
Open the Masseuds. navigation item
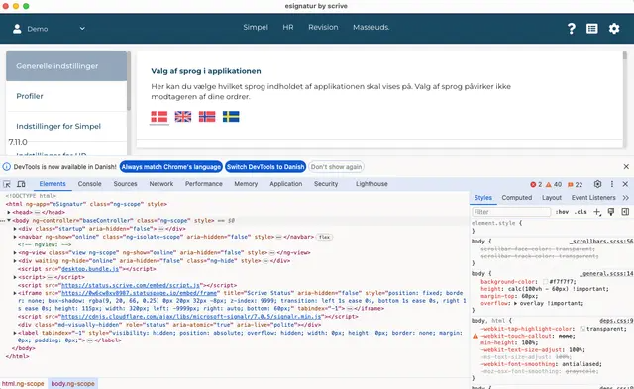(x=371, y=27)
